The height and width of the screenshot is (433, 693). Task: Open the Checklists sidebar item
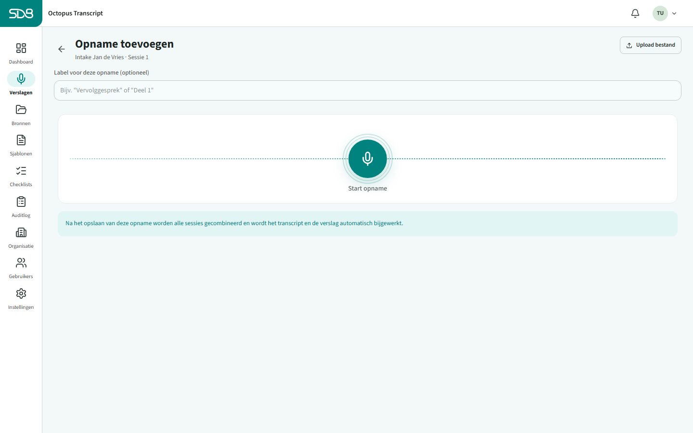click(21, 176)
